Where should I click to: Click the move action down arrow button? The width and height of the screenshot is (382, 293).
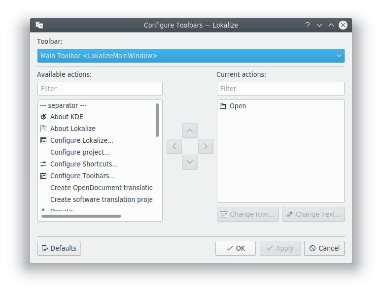pyautogui.click(x=190, y=162)
